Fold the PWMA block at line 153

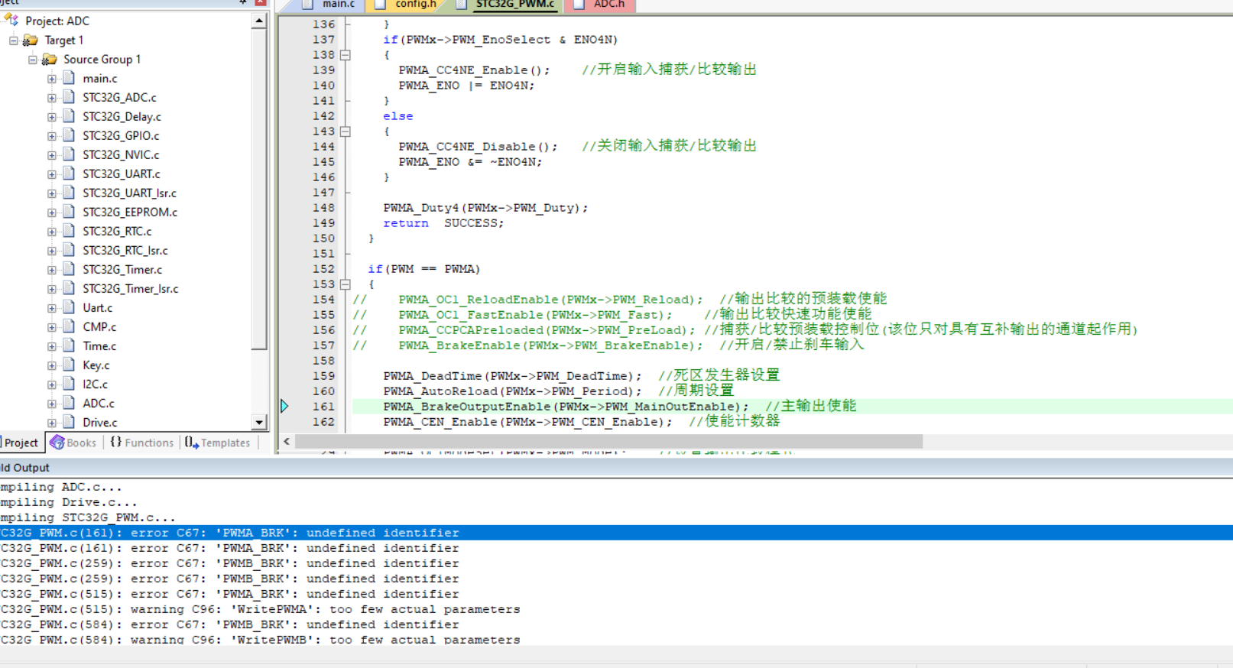[346, 284]
